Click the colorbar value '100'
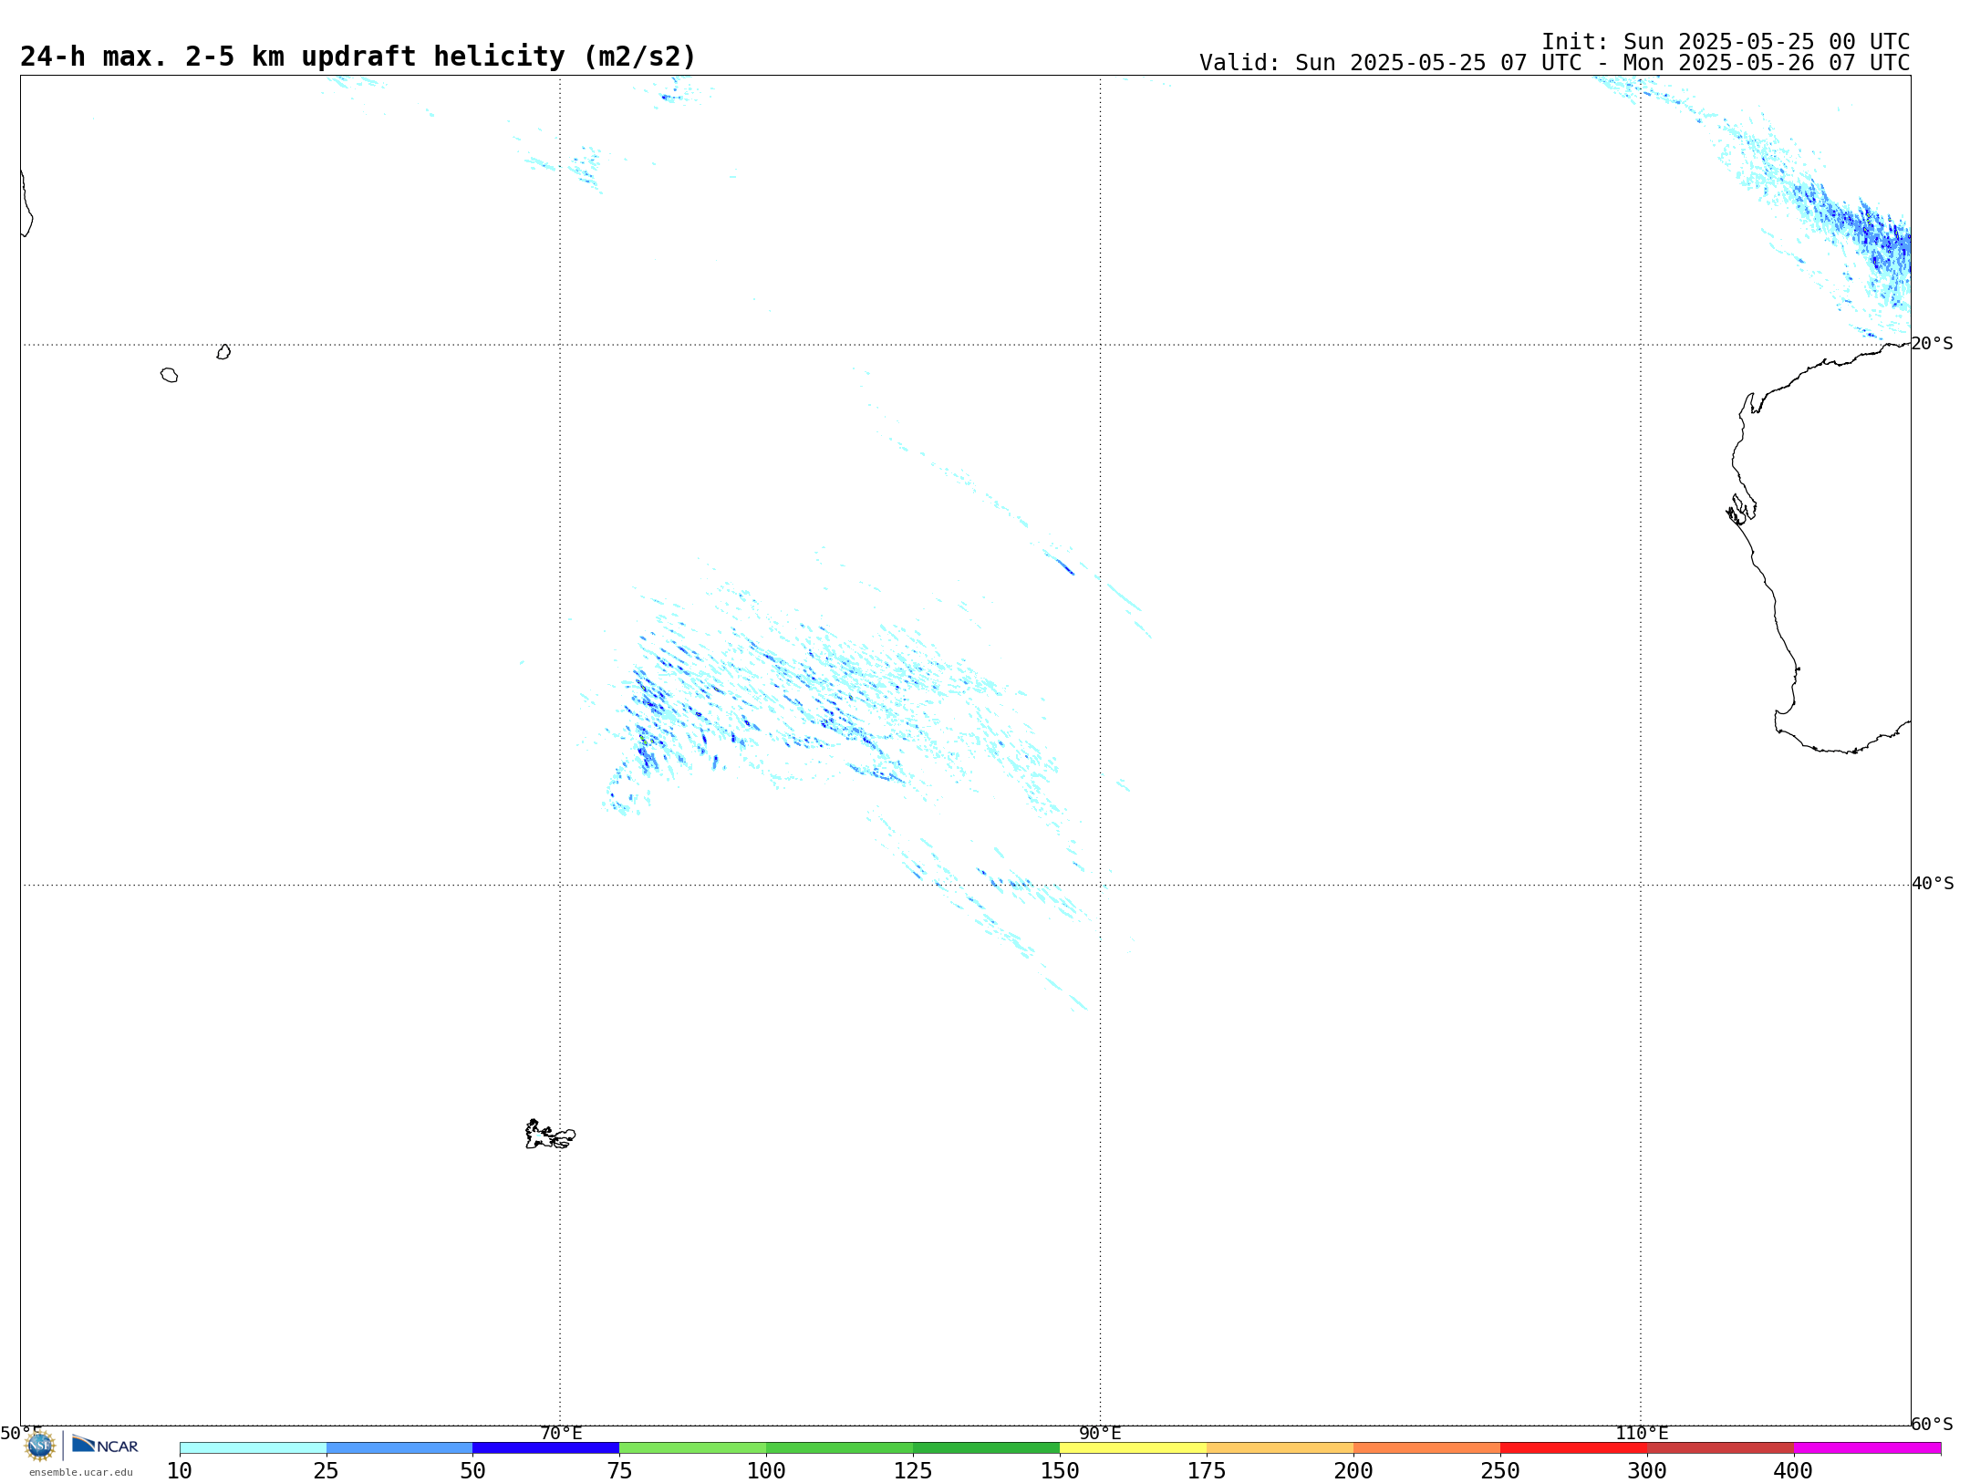The height and width of the screenshot is (1483, 1970). (766, 1471)
